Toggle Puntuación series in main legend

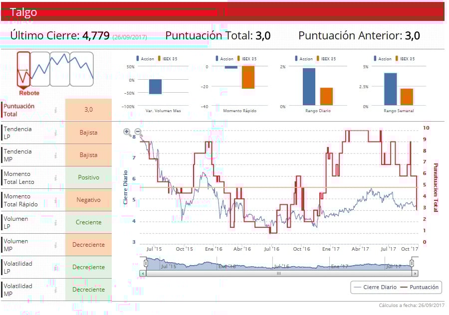tap(420, 287)
